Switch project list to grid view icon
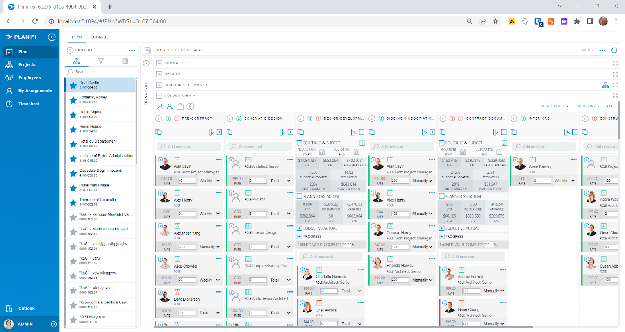 [x=125, y=61]
